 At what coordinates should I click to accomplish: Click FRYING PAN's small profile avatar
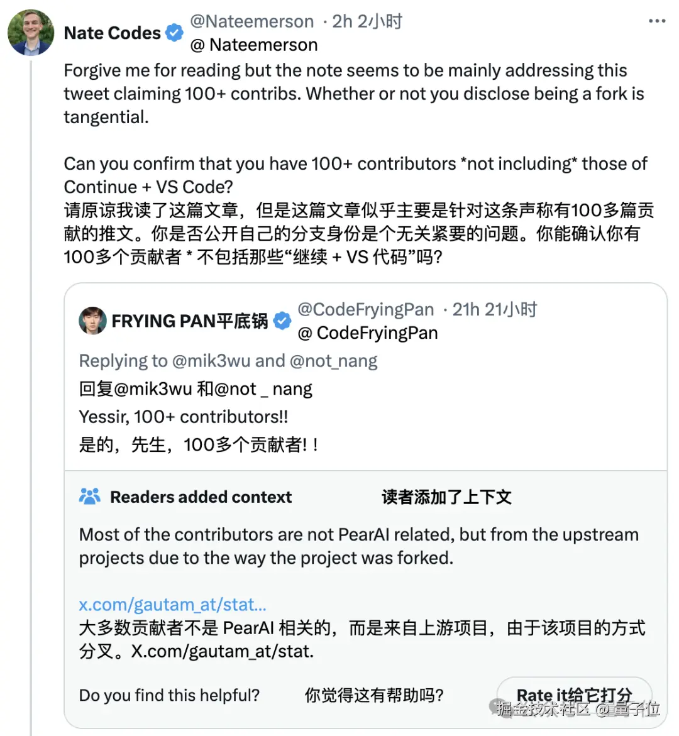click(92, 321)
